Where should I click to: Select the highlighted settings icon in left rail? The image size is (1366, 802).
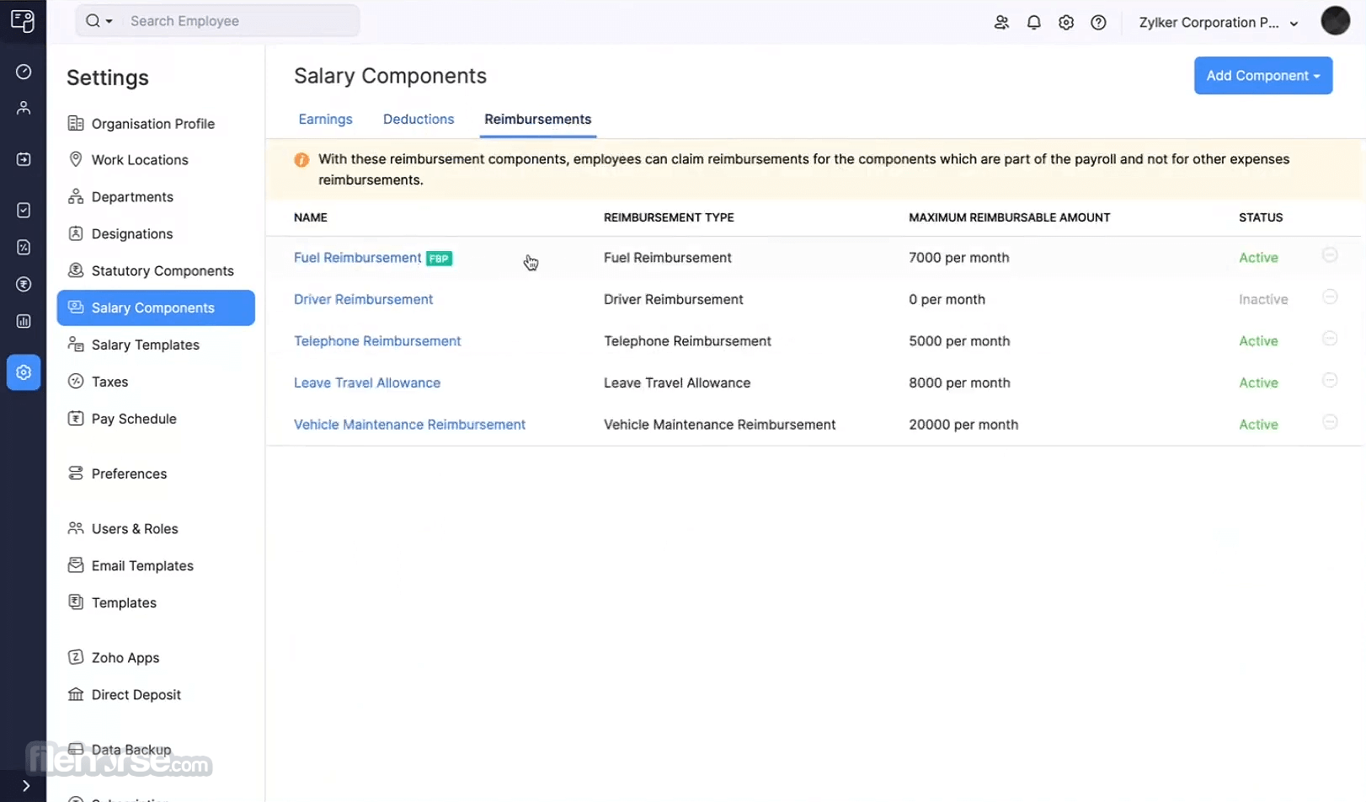tap(24, 372)
